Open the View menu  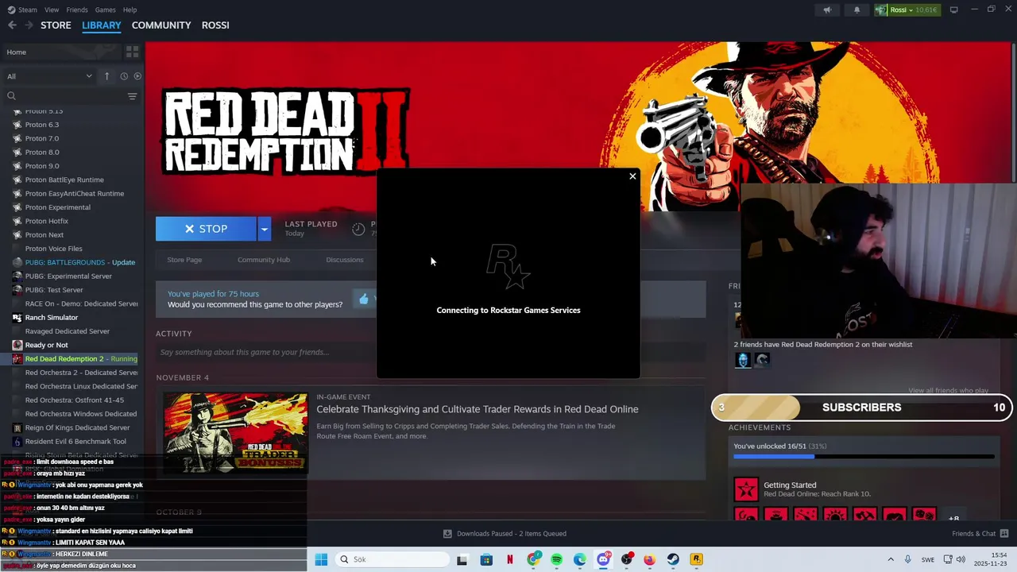52,10
